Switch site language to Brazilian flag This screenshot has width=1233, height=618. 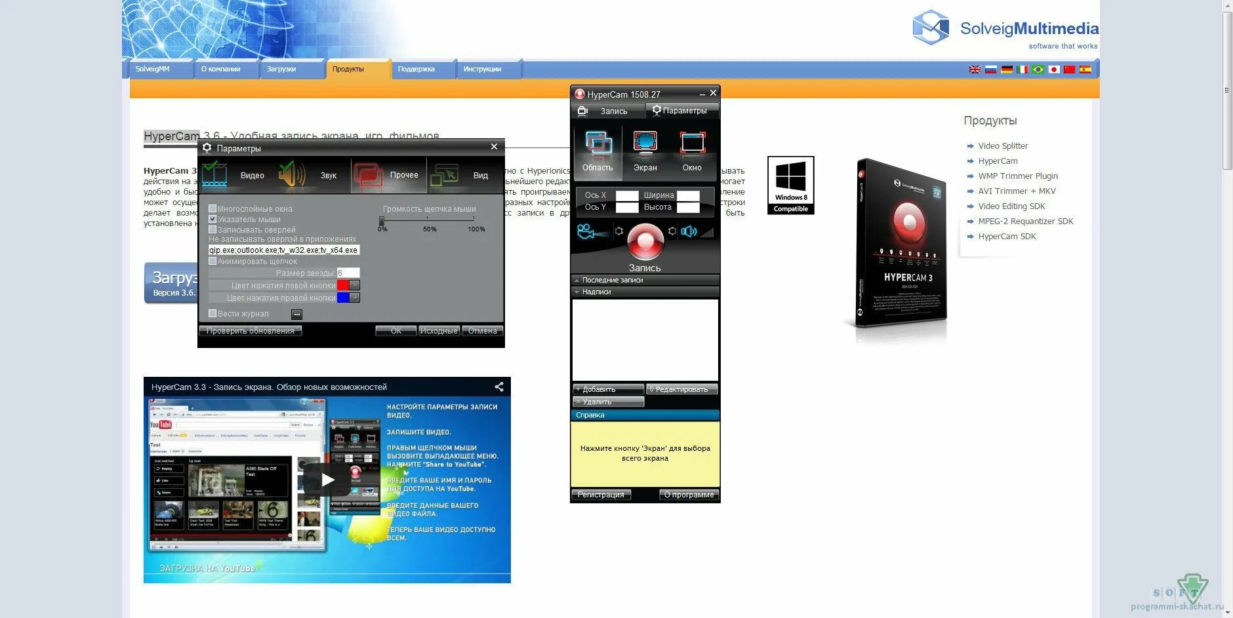coord(1038,69)
